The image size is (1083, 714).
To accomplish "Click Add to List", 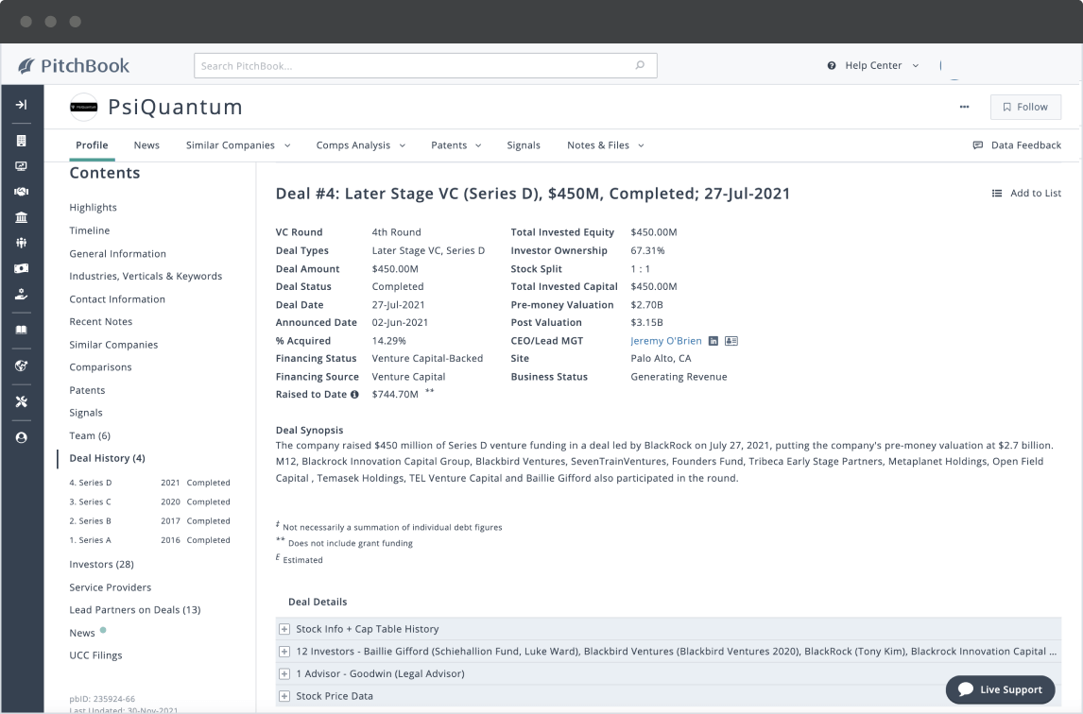I will coord(1026,194).
